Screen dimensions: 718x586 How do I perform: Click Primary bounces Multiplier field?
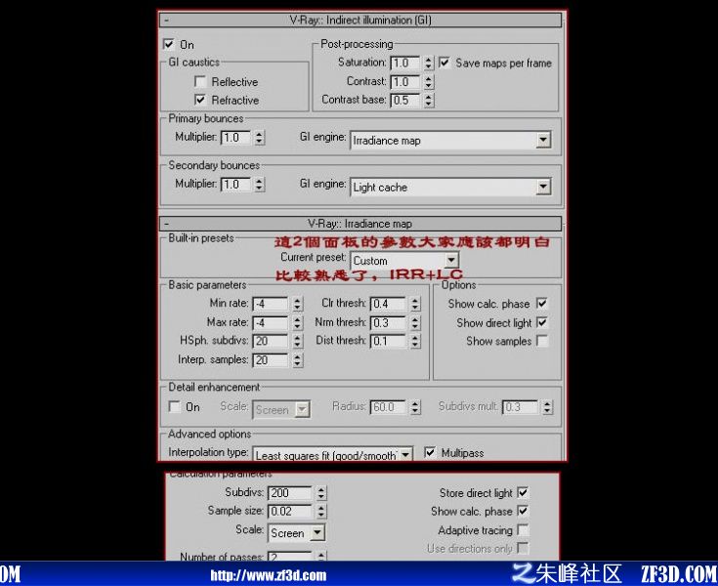(x=235, y=138)
